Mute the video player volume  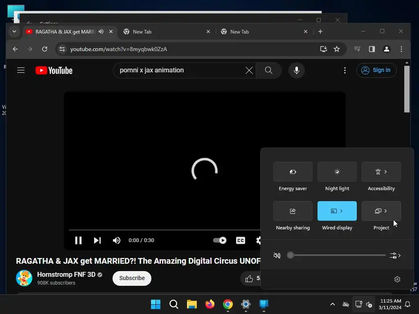117,240
